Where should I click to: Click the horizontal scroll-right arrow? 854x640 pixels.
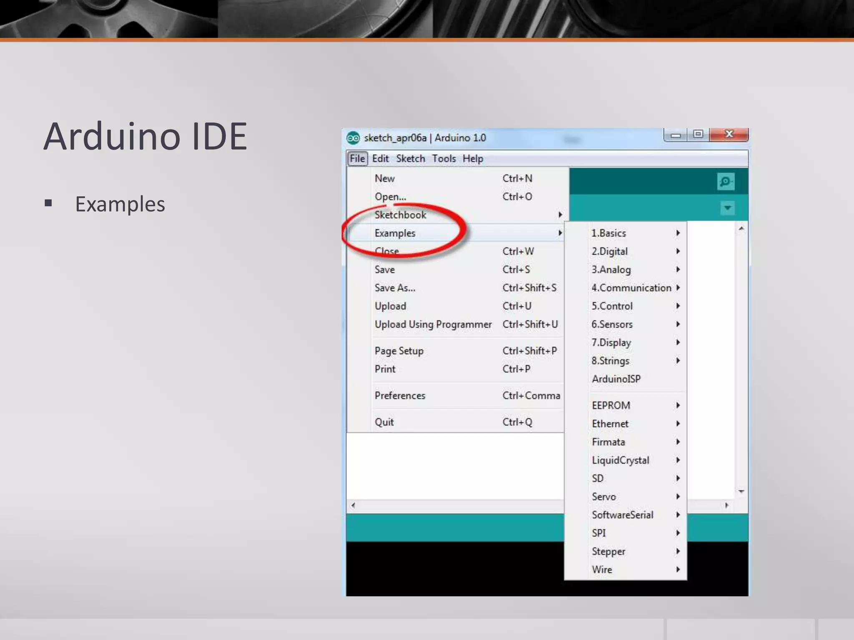[726, 505]
